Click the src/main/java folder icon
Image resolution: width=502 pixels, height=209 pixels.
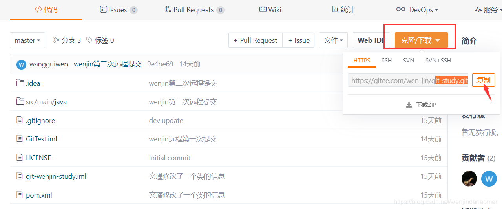(20, 101)
